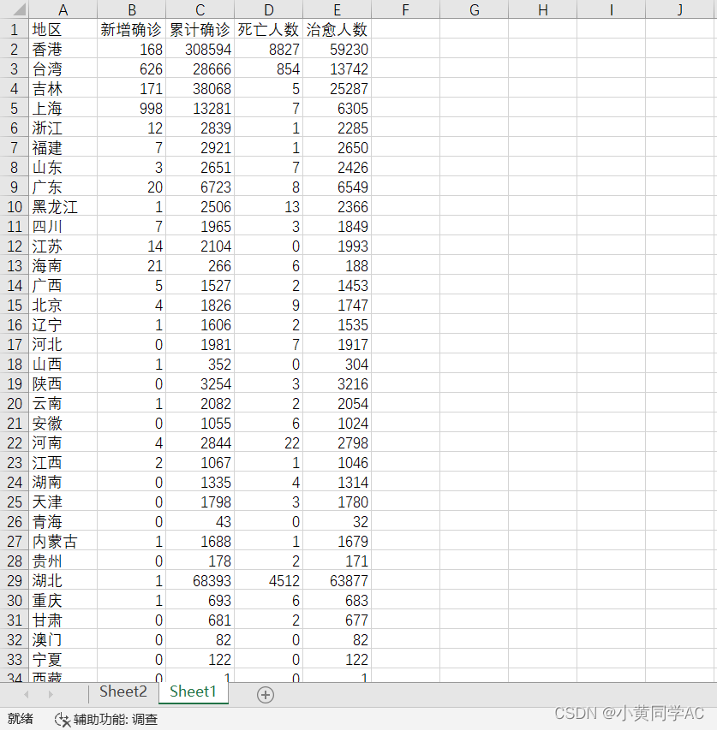
Task: Open accessibility checker icon in status bar
Action: click(x=63, y=720)
